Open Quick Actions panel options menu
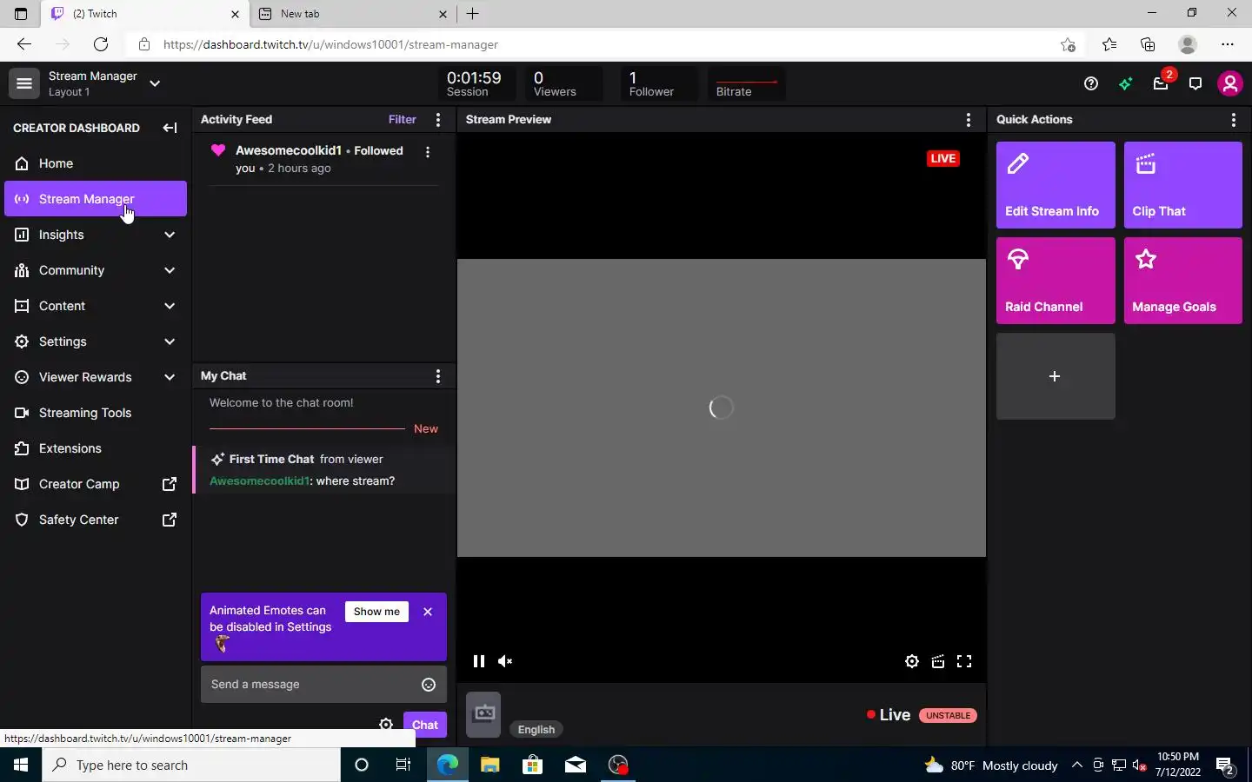Viewport: 1252px width, 782px height. pos(1234,120)
